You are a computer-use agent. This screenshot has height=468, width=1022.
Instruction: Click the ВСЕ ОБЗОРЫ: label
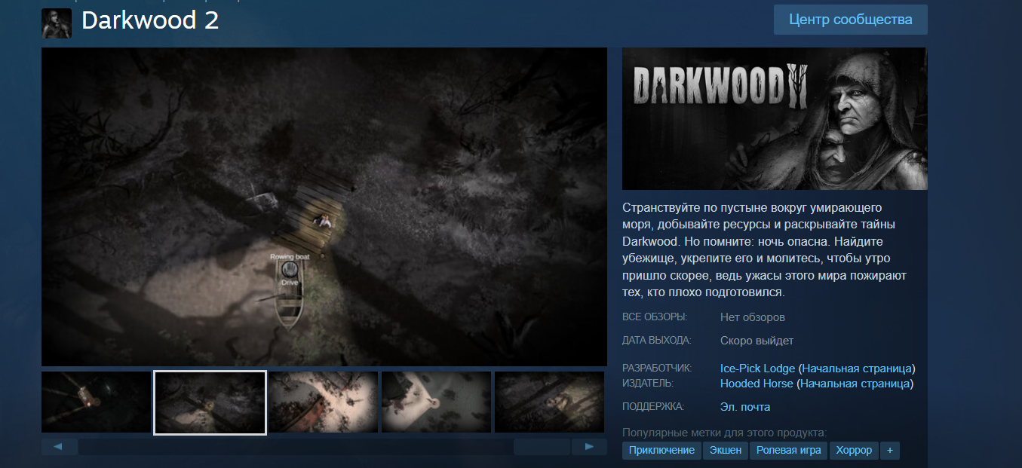[655, 317]
